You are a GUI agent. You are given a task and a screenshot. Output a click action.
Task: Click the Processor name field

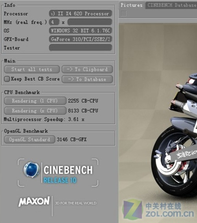(80, 14)
